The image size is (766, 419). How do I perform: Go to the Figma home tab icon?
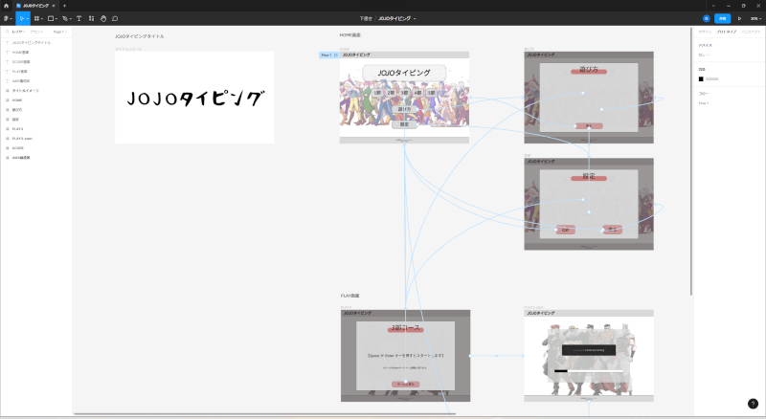pos(6,6)
